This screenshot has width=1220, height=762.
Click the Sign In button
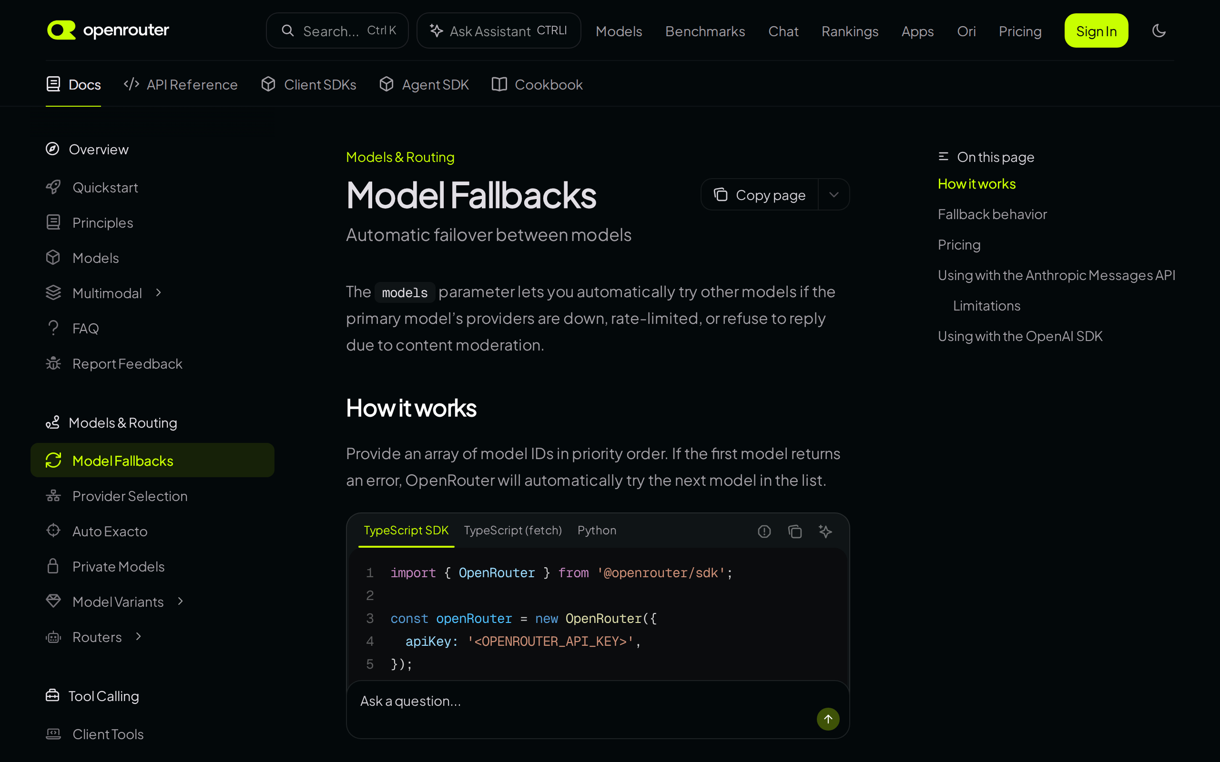1096,31
